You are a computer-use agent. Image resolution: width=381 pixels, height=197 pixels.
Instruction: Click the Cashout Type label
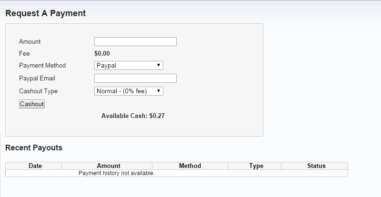click(x=38, y=91)
